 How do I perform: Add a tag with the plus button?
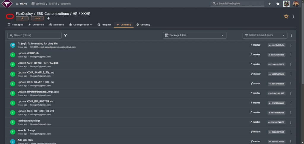[48, 18]
